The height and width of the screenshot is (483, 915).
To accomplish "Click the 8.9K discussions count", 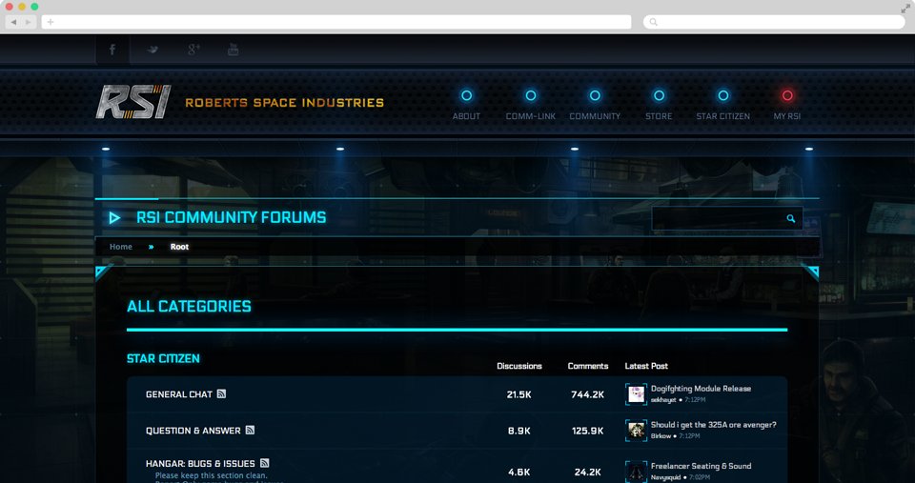I will 518,432.
